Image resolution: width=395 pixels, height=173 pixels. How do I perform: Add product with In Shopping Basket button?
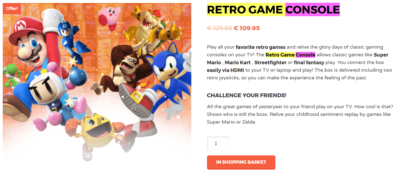click(x=241, y=162)
